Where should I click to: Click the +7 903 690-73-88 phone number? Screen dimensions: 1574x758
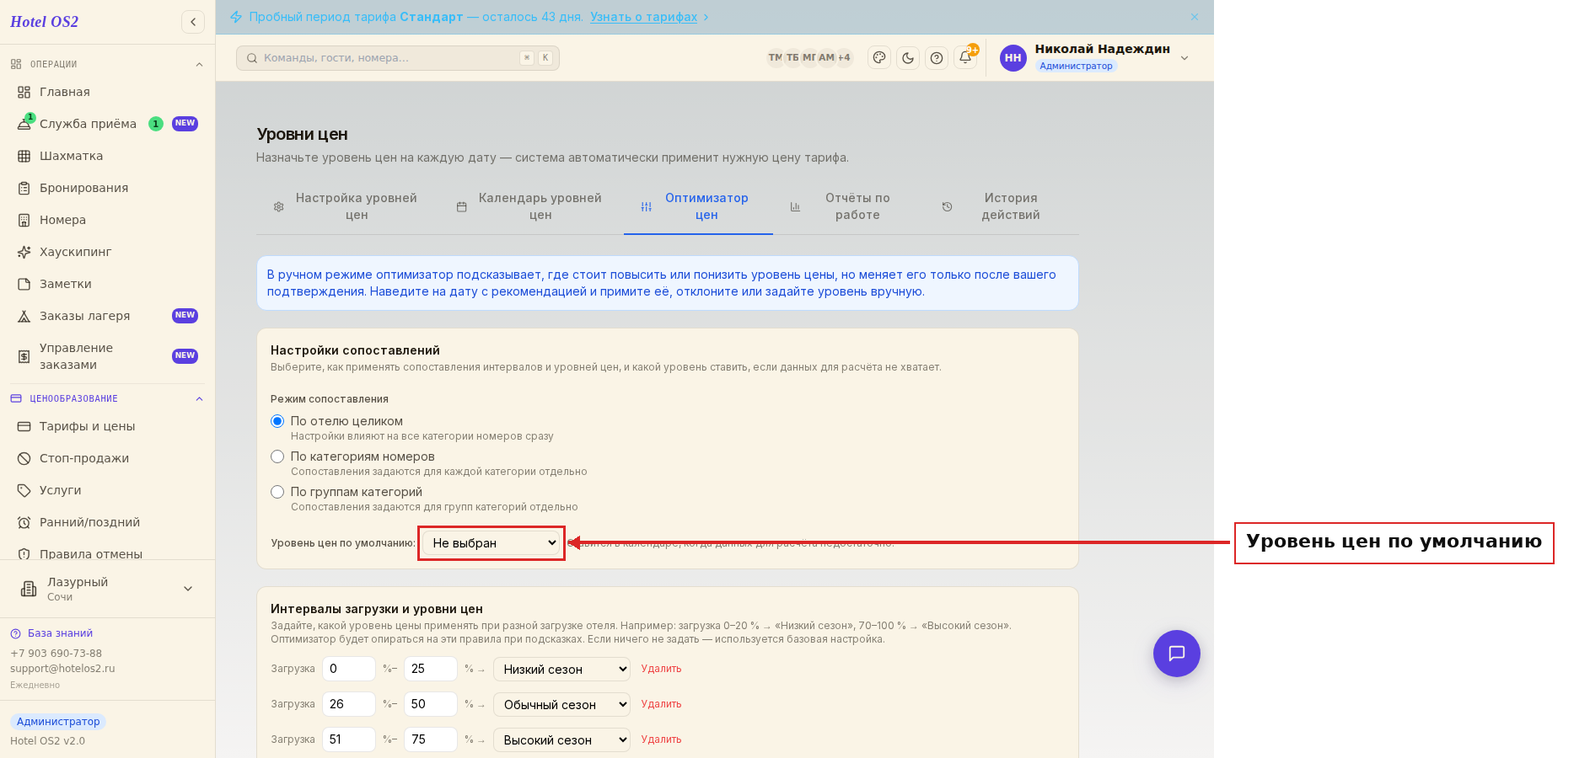[56, 654]
